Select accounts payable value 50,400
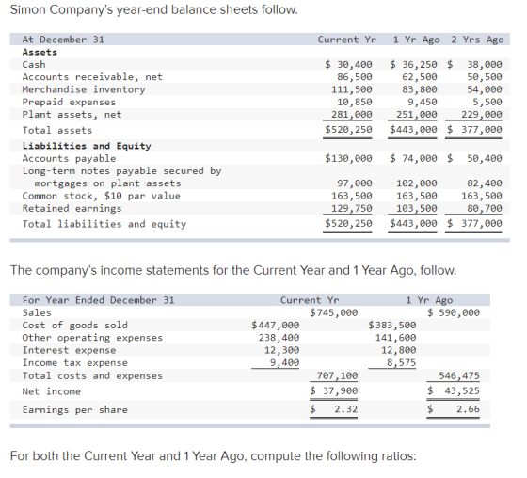This screenshot has width=527, height=478. (x=485, y=158)
